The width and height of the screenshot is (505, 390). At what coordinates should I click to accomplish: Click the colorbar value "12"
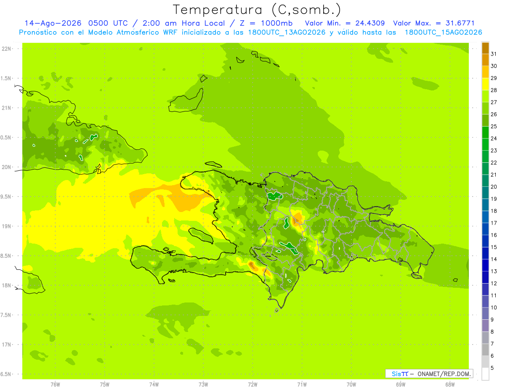click(x=494, y=283)
